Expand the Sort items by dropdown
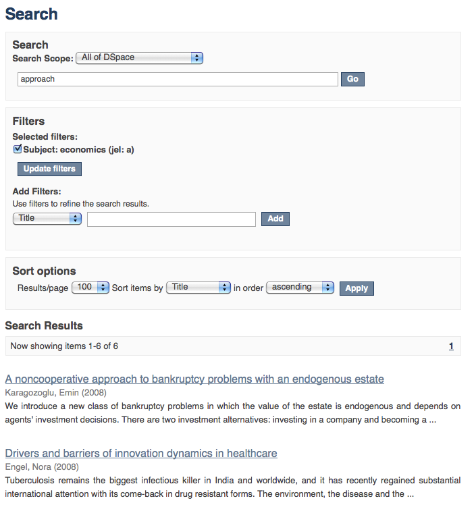 pyautogui.click(x=199, y=288)
